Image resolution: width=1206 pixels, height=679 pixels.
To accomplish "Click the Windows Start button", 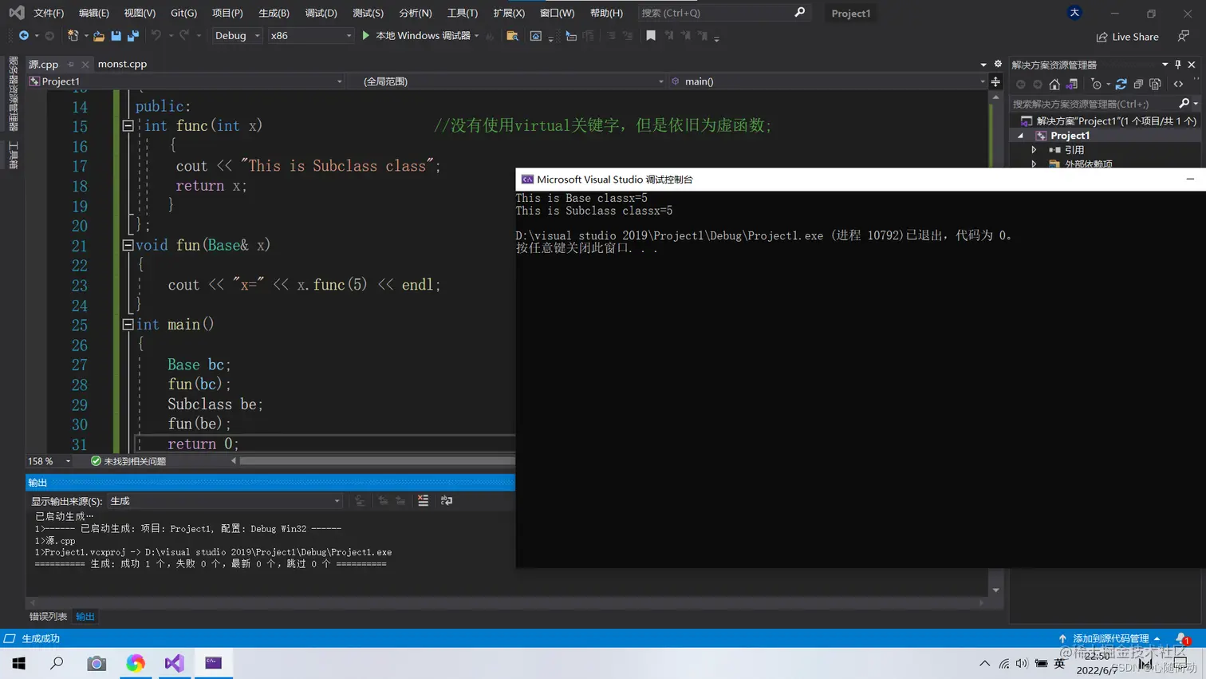I will click(x=19, y=663).
